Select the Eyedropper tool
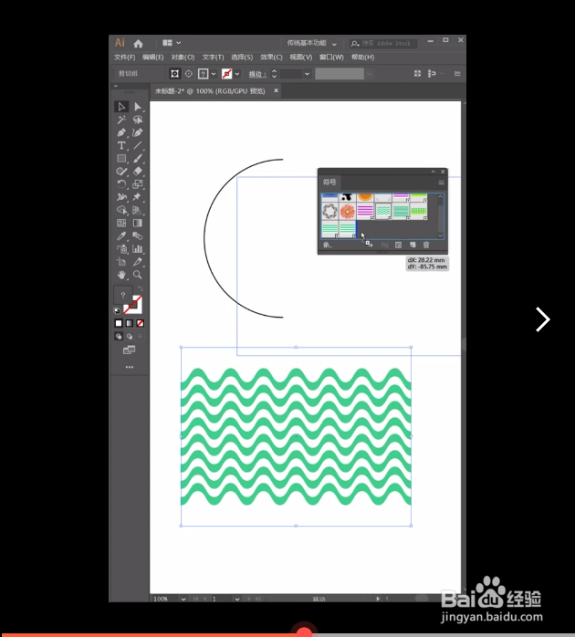The image size is (575, 637). [121, 236]
